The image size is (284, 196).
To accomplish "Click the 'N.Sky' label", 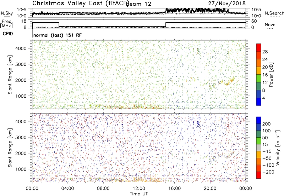I will coord(7,13).
